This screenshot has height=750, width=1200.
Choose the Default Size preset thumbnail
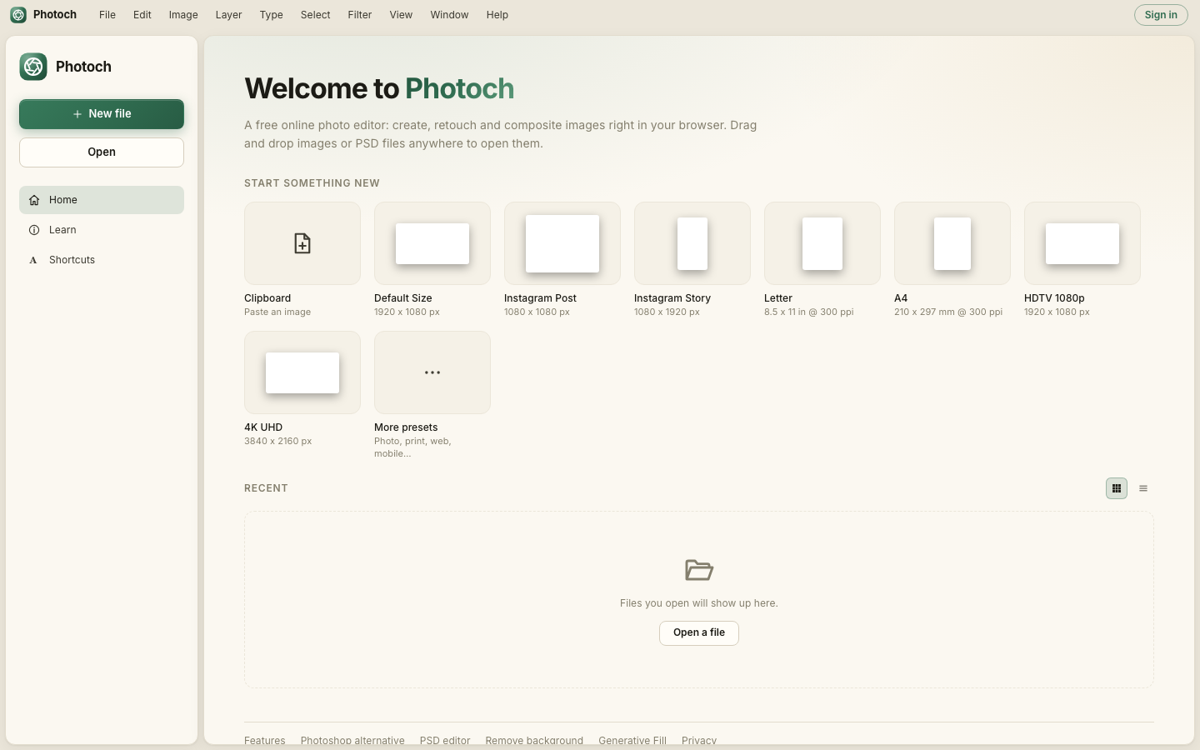[432, 243]
